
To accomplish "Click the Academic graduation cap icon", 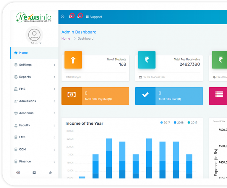I will tap(16, 113).
